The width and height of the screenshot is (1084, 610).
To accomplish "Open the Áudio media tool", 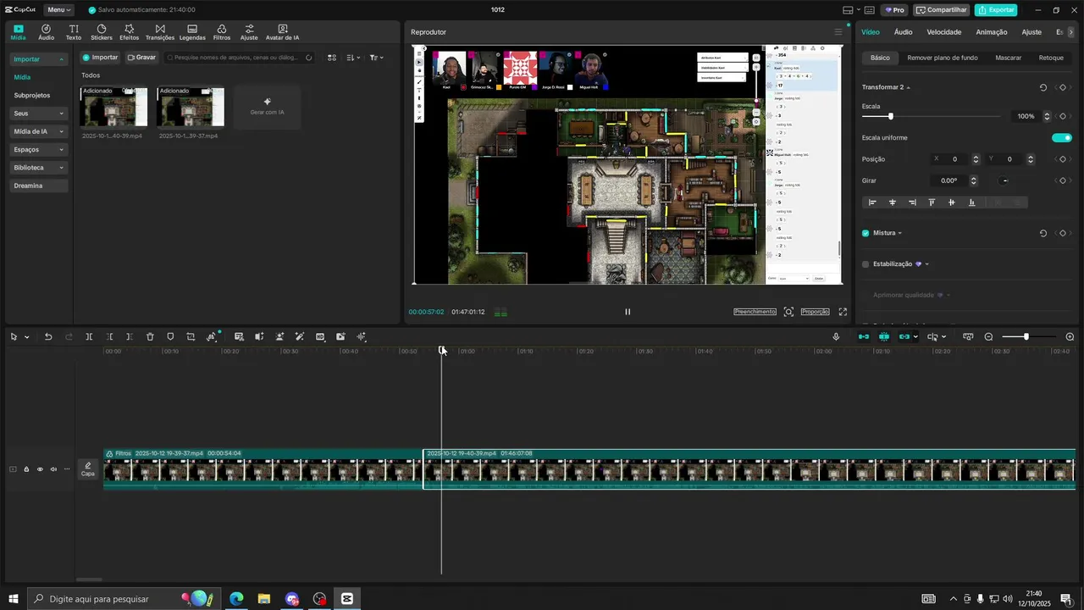I will pyautogui.click(x=46, y=32).
